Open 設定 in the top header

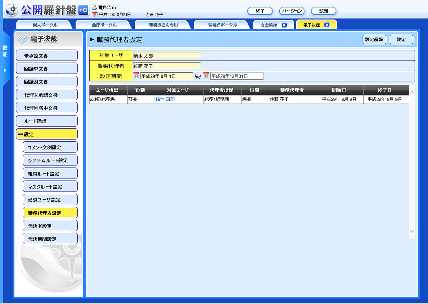(x=323, y=11)
